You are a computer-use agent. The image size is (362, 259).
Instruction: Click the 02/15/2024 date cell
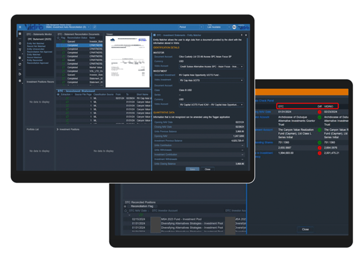(x=139, y=219)
